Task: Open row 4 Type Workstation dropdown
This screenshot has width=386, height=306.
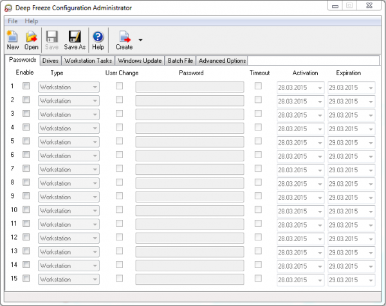Action: click(69, 129)
